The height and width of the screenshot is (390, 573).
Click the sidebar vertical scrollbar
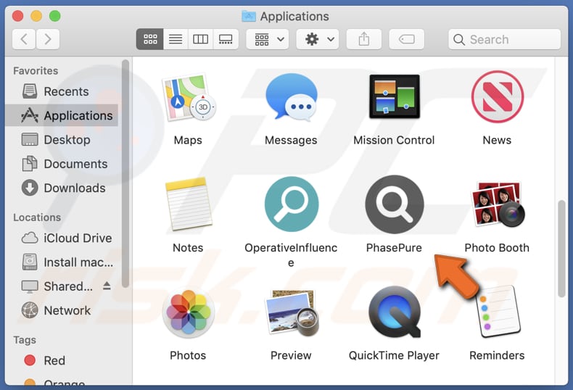(125, 174)
